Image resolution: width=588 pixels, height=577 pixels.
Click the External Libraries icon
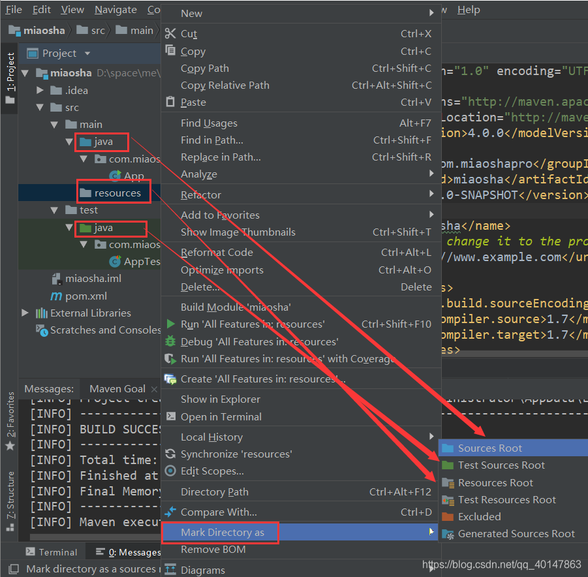click(x=42, y=313)
